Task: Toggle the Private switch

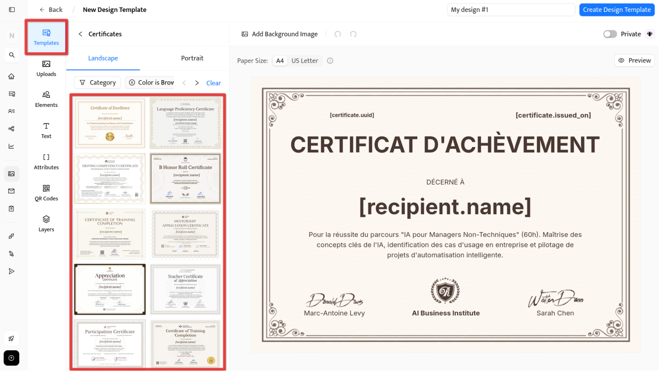Action: click(x=610, y=34)
